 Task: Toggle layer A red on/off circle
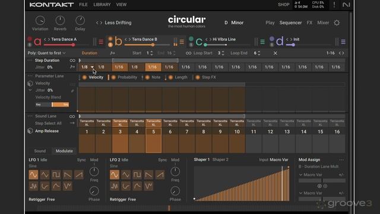30,39
